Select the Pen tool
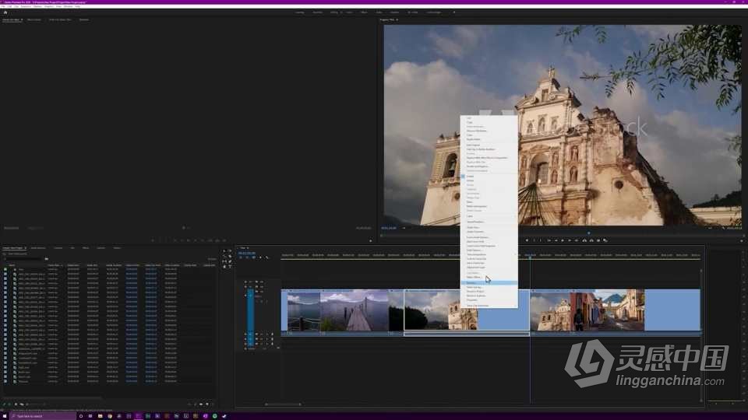The height and width of the screenshot is (420, 748). click(x=230, y=261)
